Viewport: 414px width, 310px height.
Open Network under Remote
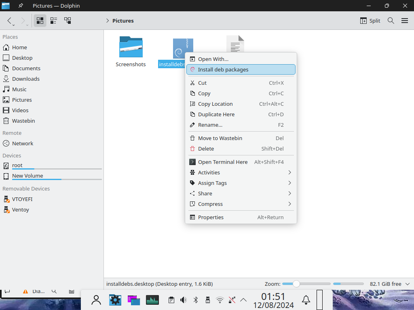click(52, 143)
